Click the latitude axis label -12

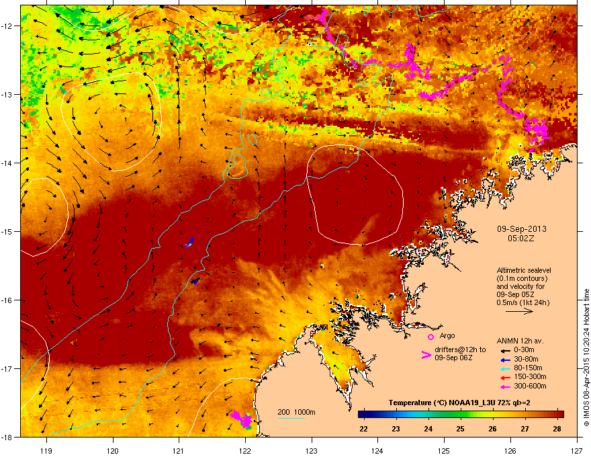pyautogui.click(x=7, y=26)
